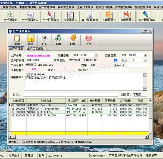Open the 仓库管理模块 menu
Viewport: 163px width, 159px height.
[8, 7]
